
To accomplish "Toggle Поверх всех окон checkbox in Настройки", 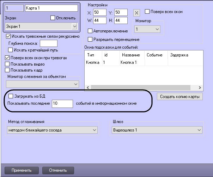I will point(147,12).
